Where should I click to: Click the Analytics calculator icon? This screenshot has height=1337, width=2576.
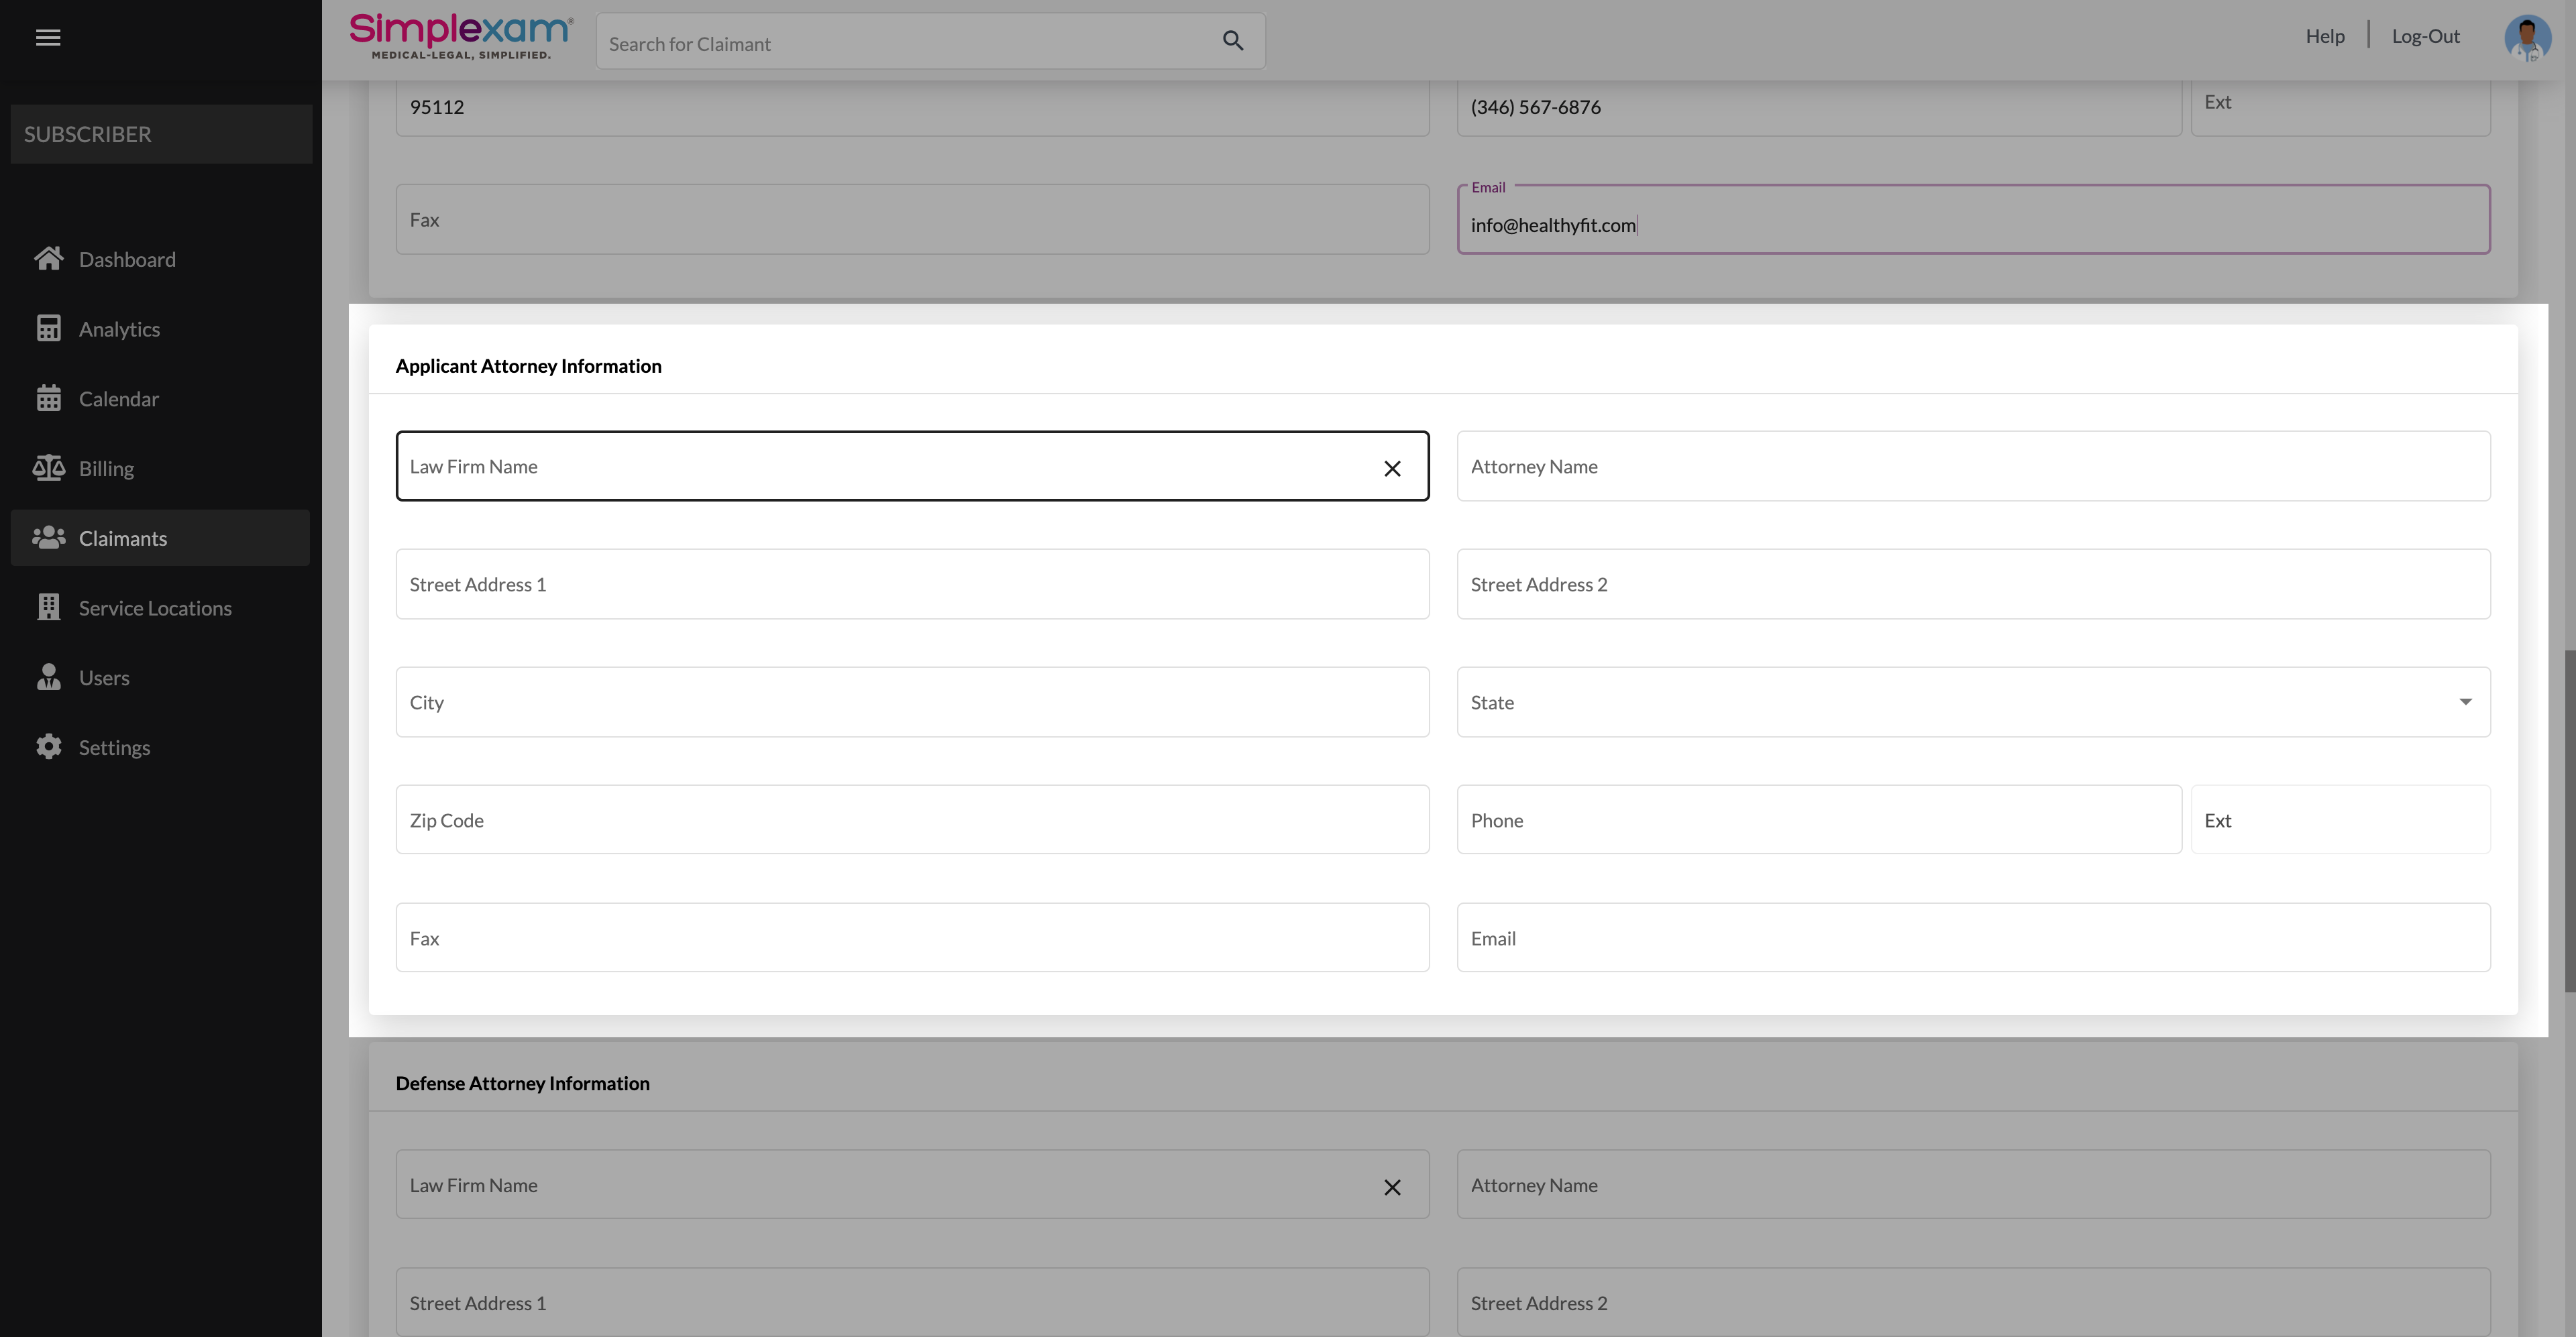pos(48,329)
